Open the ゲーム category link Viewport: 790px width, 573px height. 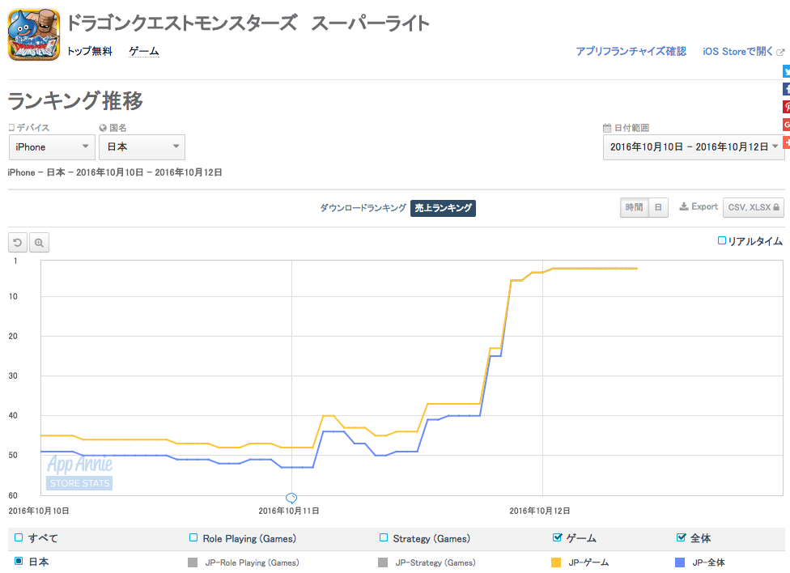[x=143, y=52]
